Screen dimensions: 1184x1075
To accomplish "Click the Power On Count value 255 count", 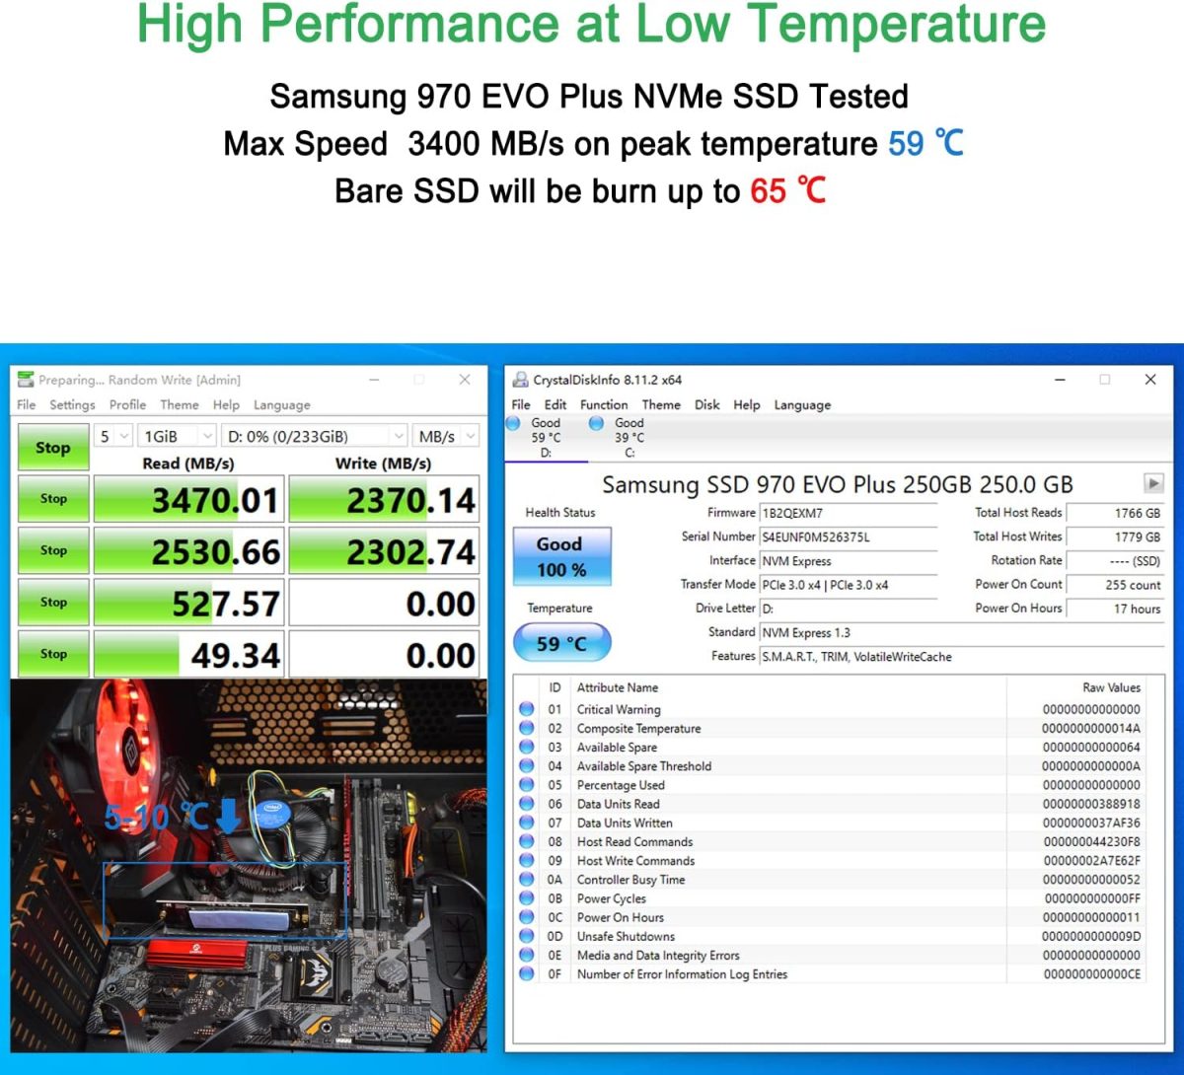I will point(1116,585).
